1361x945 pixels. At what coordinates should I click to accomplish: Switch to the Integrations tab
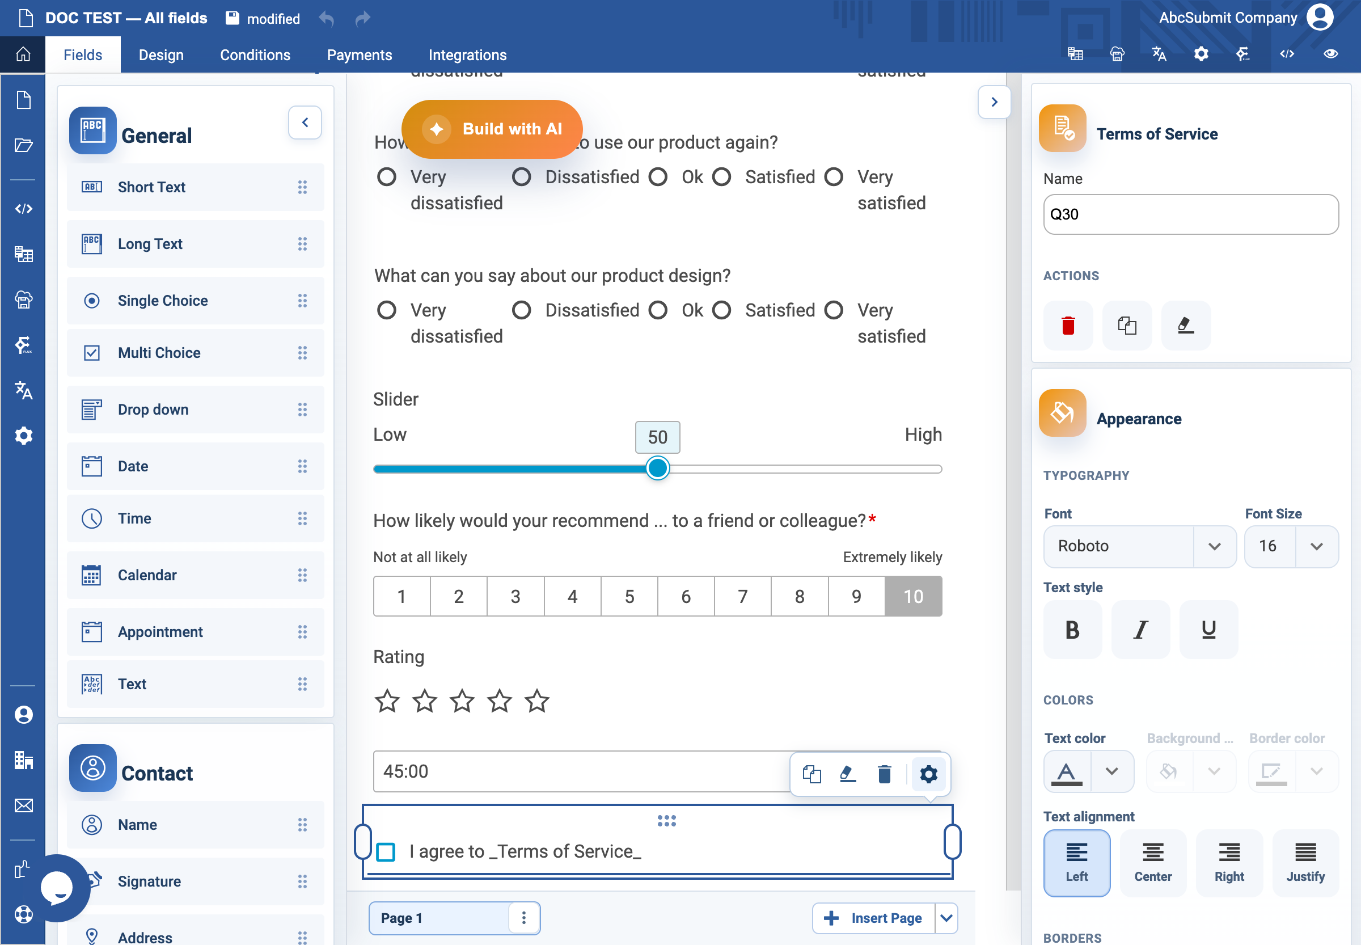click(x=468, y=54)
